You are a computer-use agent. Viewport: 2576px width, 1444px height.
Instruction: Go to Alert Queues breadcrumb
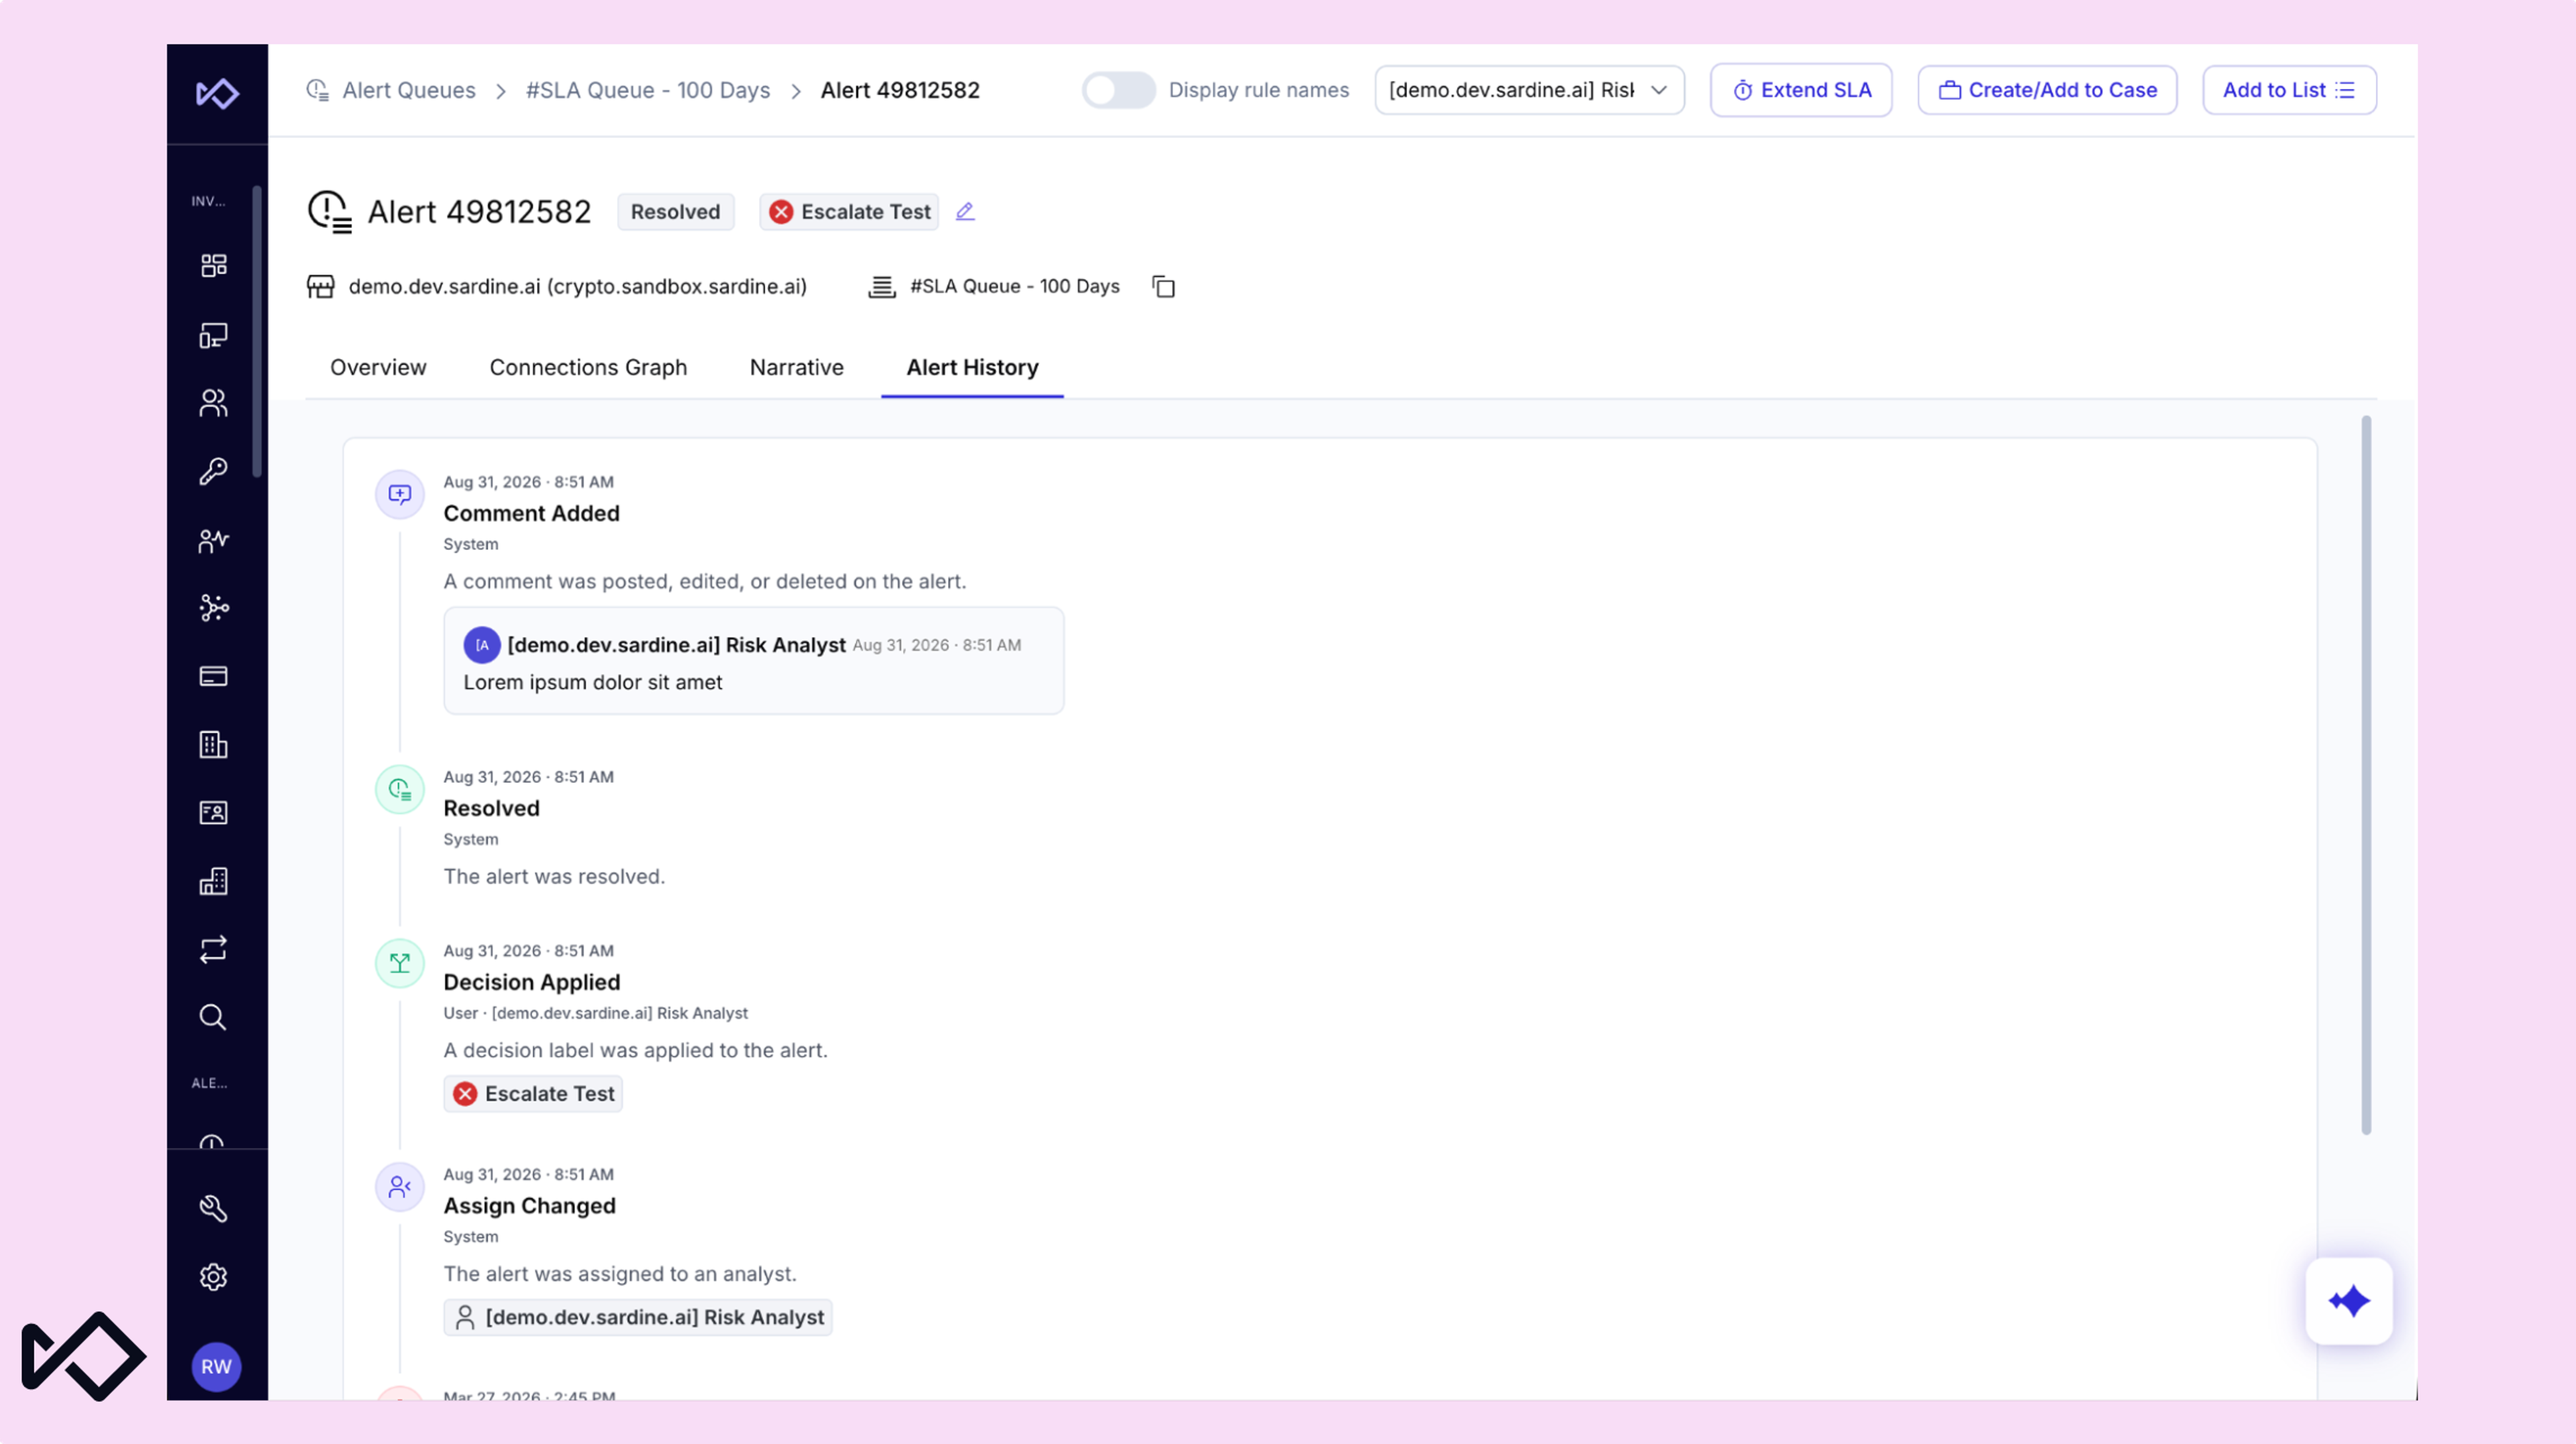click(x=409, y=90)
